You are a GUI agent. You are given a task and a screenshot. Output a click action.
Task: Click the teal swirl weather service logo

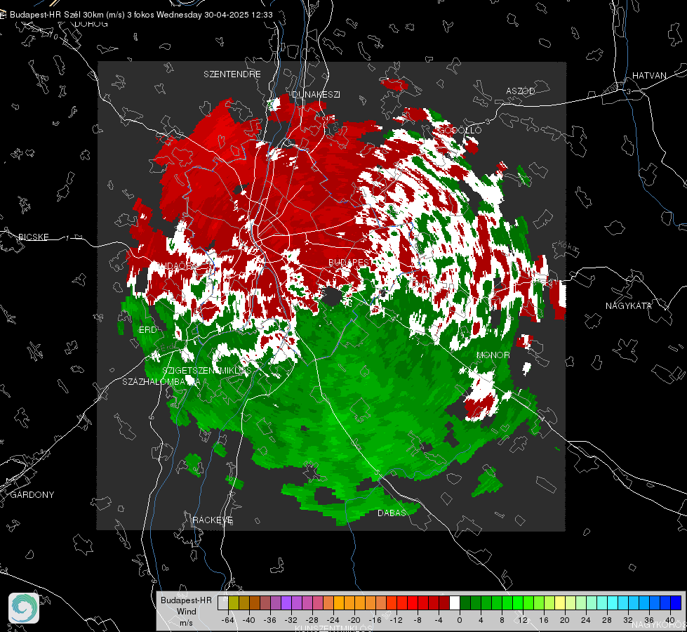coord(24,608)
